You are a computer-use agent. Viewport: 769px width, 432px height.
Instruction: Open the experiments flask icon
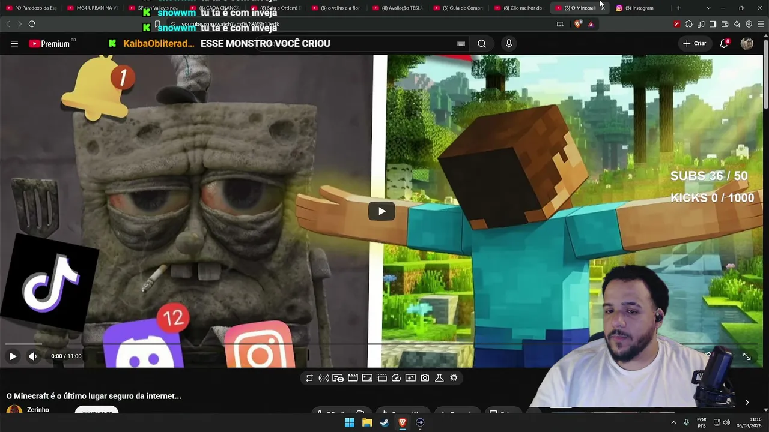point(439,378)
